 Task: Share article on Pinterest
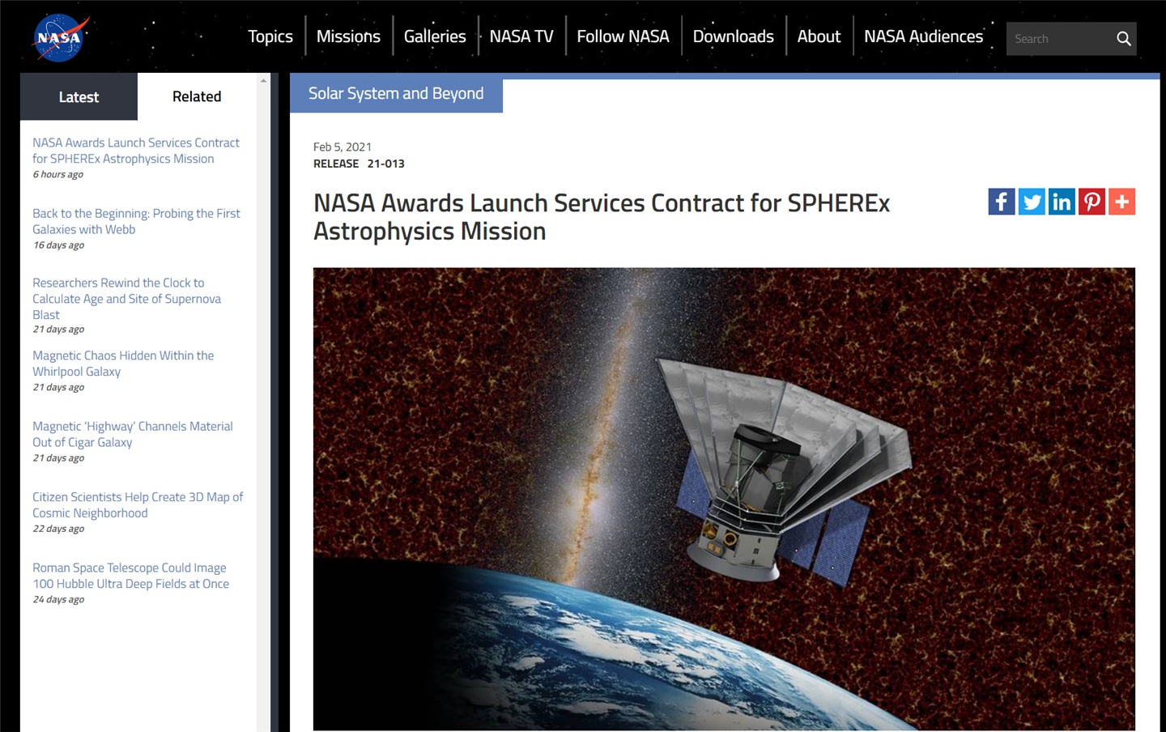click(x=1092, y=202)
